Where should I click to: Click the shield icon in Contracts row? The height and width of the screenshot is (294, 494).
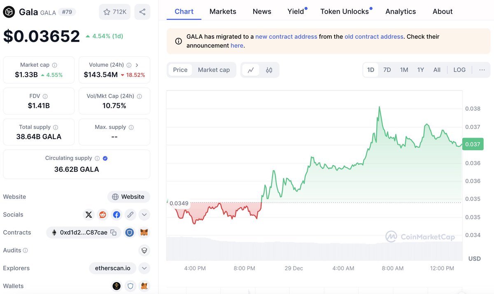point(130,233)
